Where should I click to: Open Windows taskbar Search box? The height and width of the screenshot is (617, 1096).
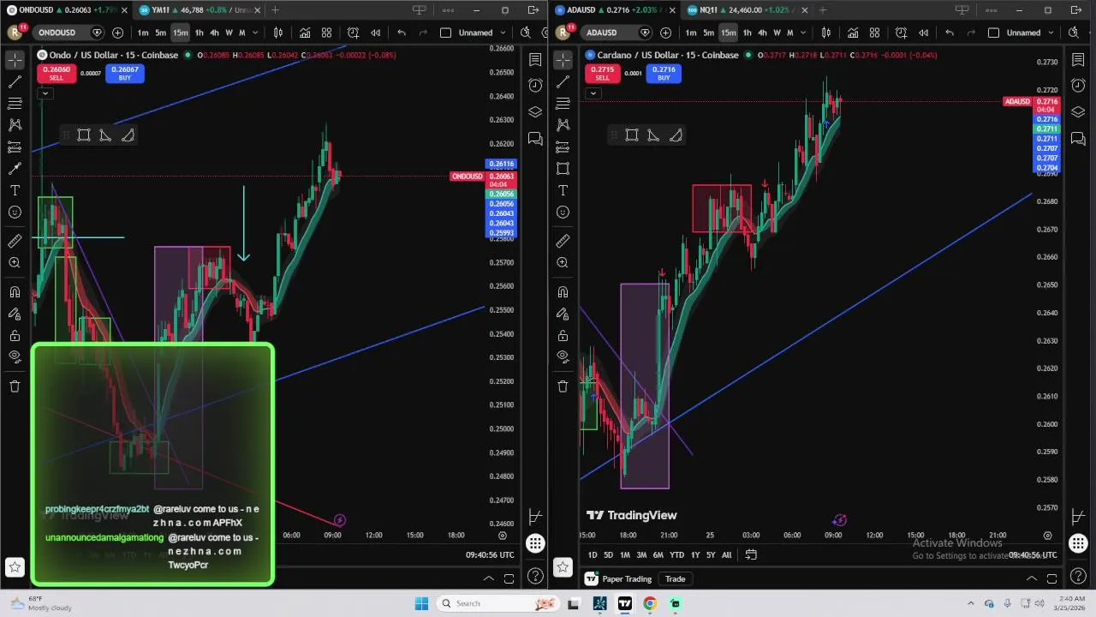tap(499, 603)
